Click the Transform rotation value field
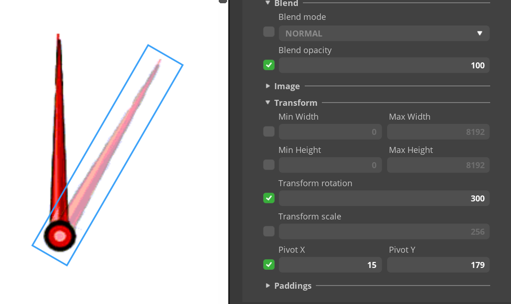This screenshot has width=511, height=304. coord(384,198)
